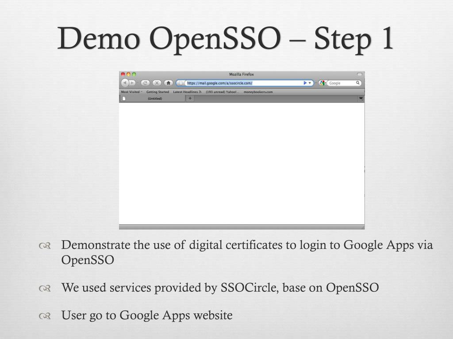Open a new tab with the plus button
The width and height of the screenshot is (453, 339).
[190, 98]
